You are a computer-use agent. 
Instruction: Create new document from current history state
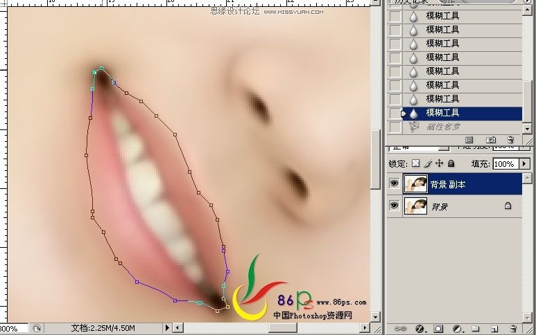[469, 140]
